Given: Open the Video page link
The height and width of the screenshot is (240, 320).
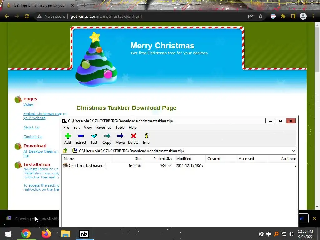Looking at the screenshot, I should 28,104.
